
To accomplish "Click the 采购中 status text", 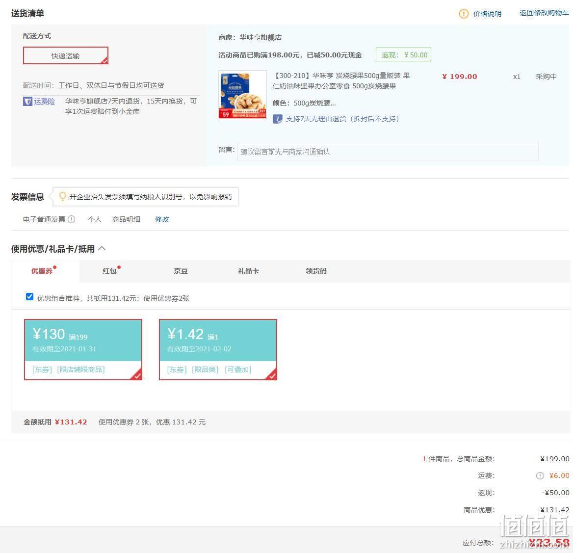I will pyautogui.click(x=546, y=77).
